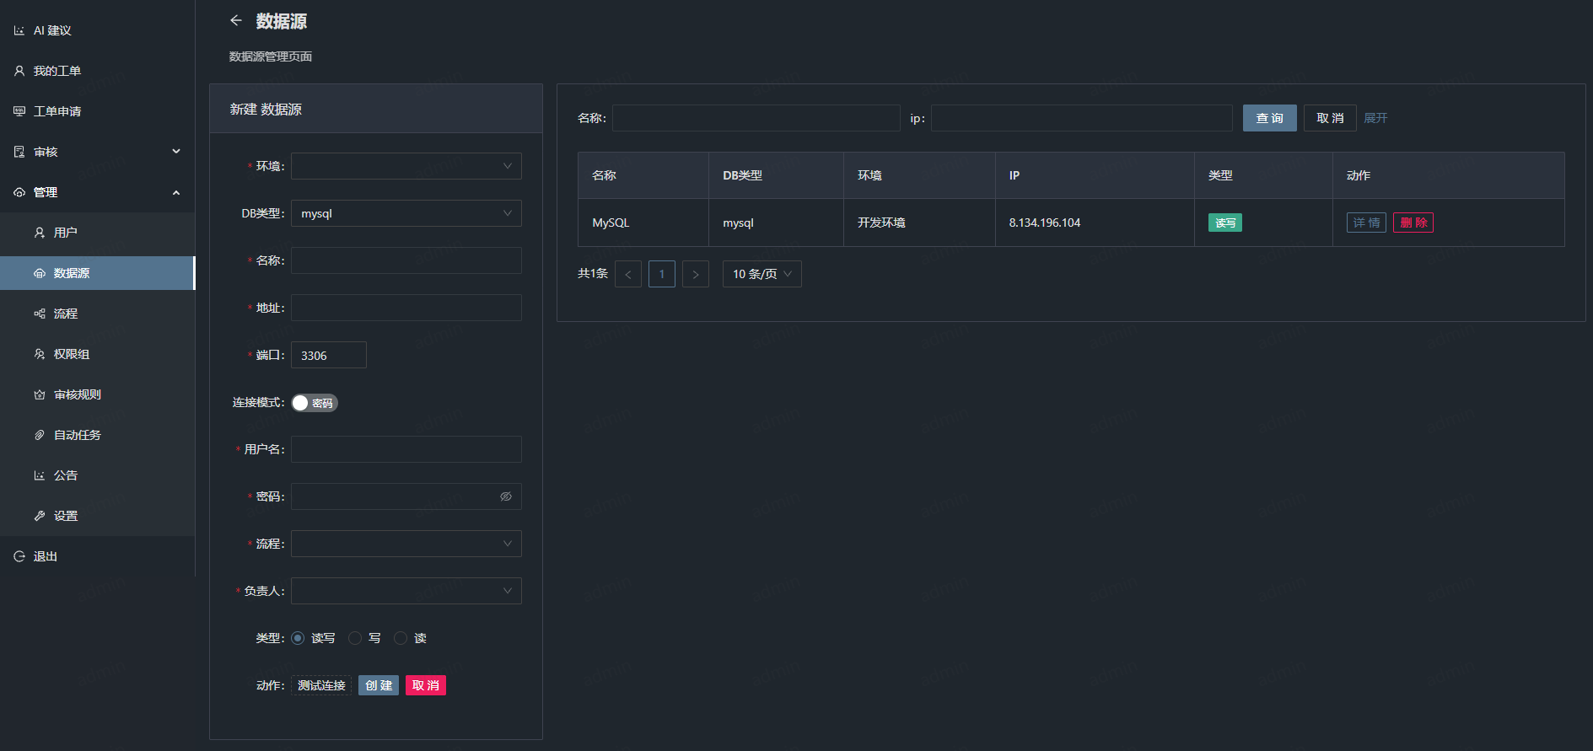Viewport: 1593px width, 751px height.
Task: Click the 工单申请 monitor icon
Action: click(x=19, y=111)
